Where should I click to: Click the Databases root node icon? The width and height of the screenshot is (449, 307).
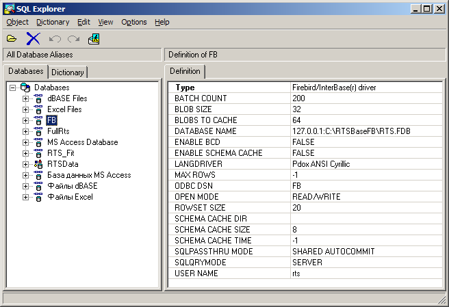[25, 88]
